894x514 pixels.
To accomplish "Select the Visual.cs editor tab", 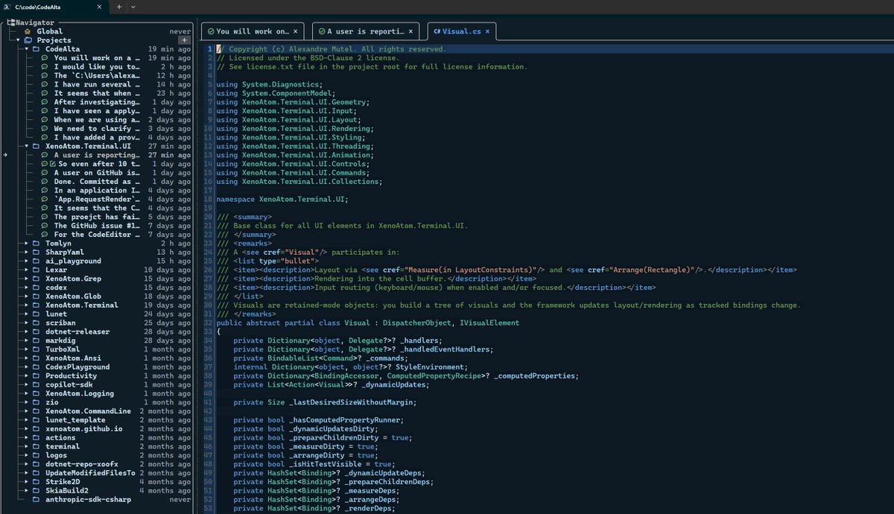I will pyautogui.click(x=462, y=31).
